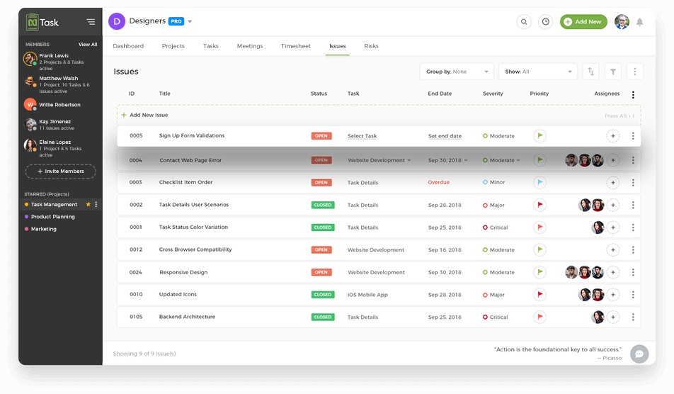Toggle OPEN status of Responsive Design
This screenshot has width=674, height=394.
click(x=321, y=272)
